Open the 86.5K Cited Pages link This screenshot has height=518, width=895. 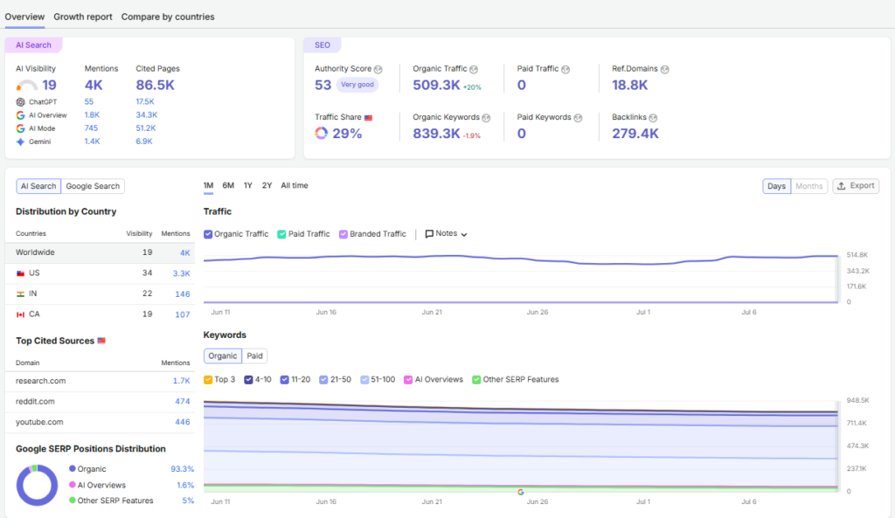[x=156, y=85]
